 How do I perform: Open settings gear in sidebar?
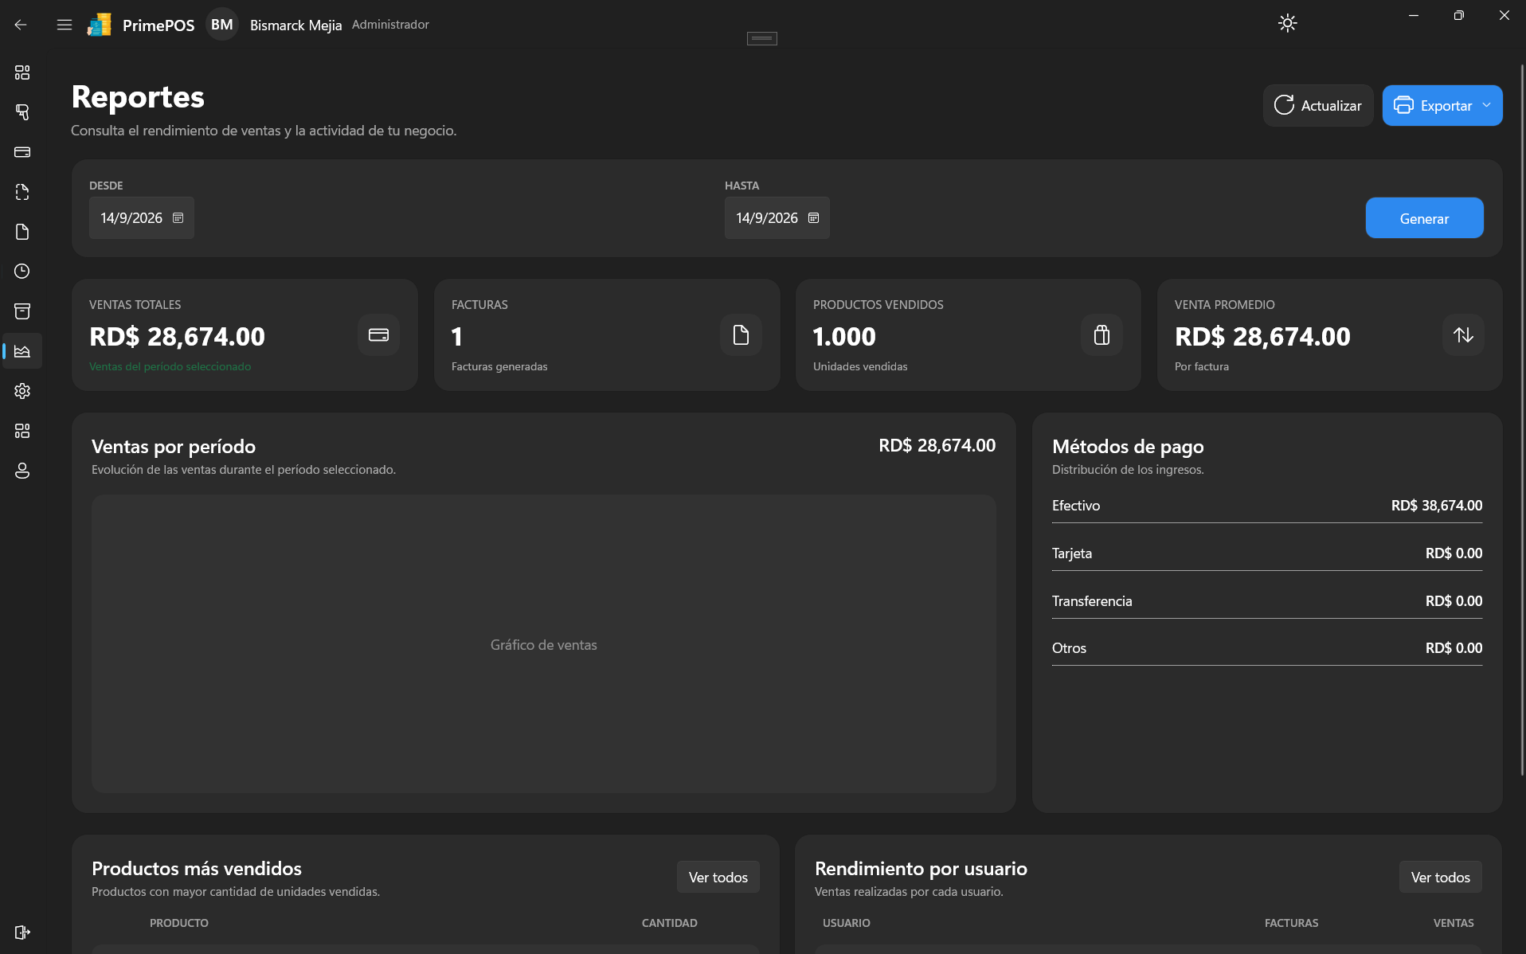(x=22, y=391)
